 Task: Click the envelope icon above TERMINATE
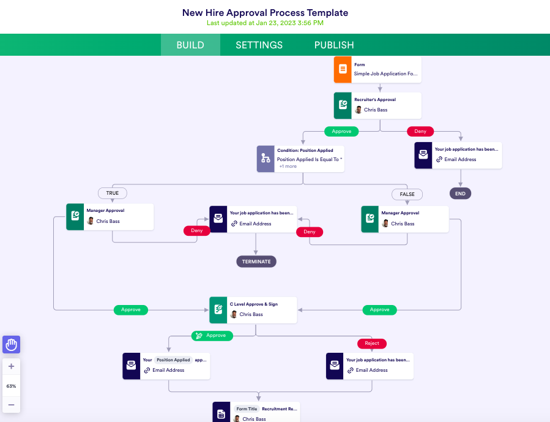click(x=218, y=219)
